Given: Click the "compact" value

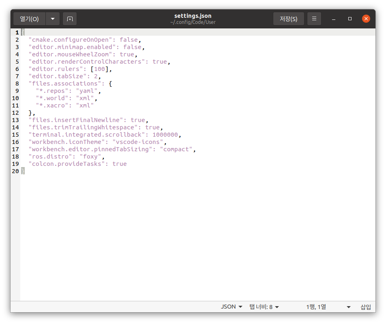Looking at the screenshot, I should pyautogui.click(x=176, y=149).
